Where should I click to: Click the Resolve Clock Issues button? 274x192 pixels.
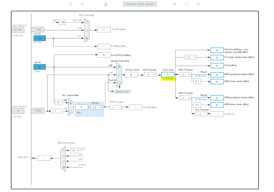pyautogui.click(x=140, y=4)
